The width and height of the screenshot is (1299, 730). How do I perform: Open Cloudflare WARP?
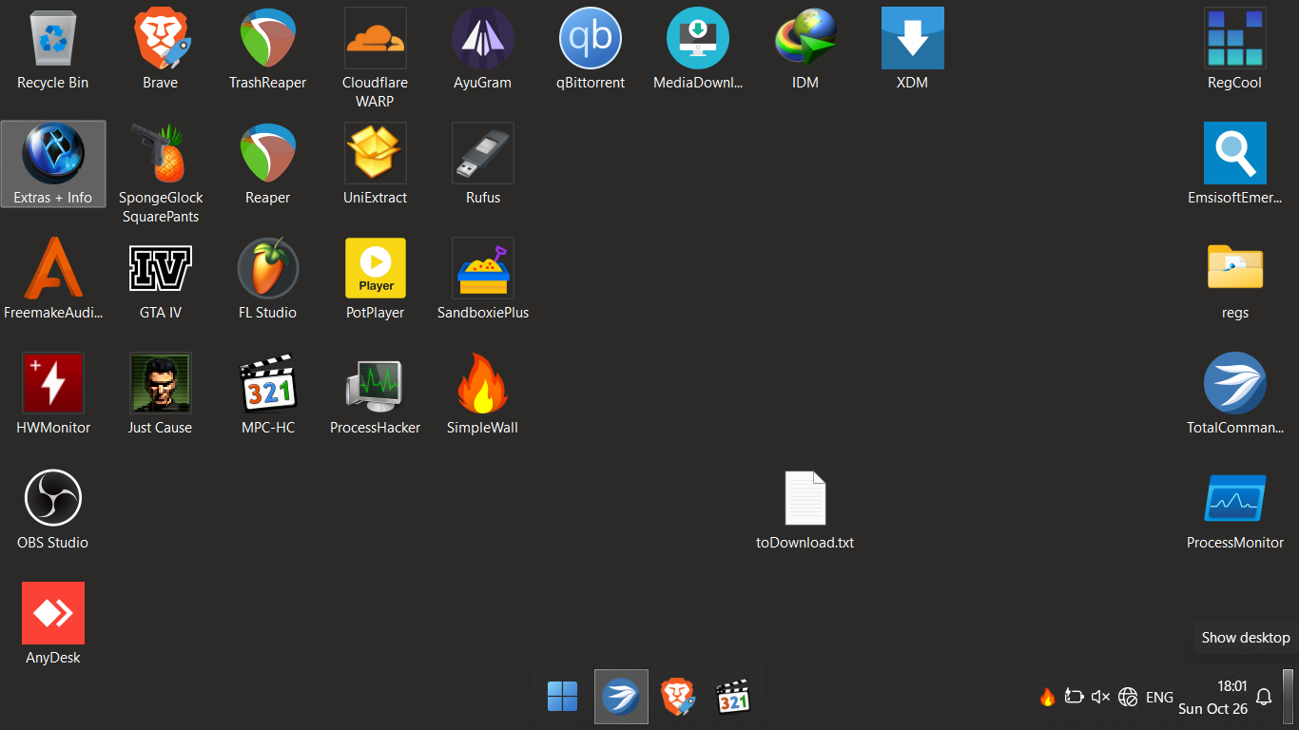(x=375, y=38)
